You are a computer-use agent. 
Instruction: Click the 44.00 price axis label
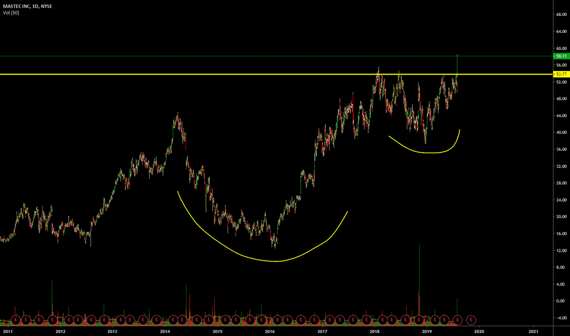coord(561,115)
